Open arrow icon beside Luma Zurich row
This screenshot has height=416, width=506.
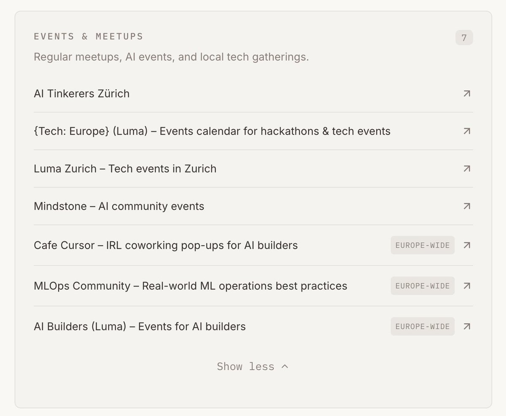[x=466, y=169]
